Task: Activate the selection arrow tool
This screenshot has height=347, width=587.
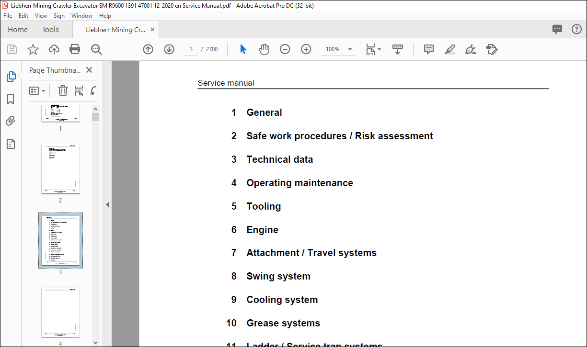Action: click(243, 49)
